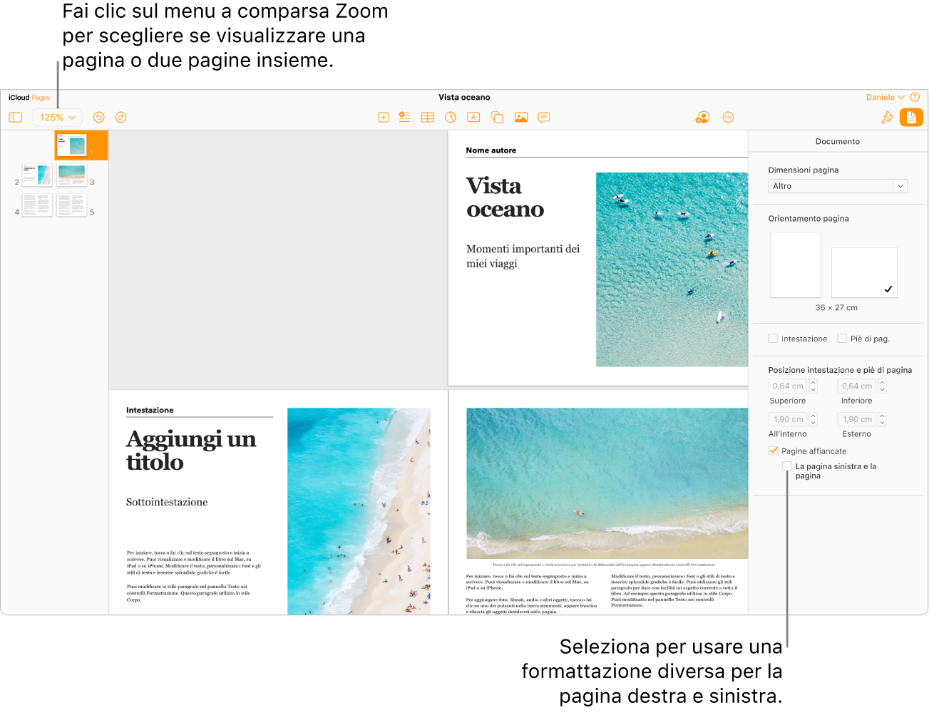This screenshot has width=929, height=715.
Task: Click the text list insert icon
Action: coord(405,118)
